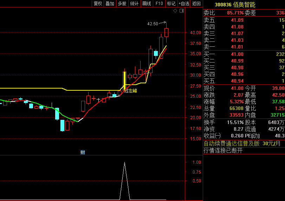Click the 最低 value 37.58
285x201 pixels.
(278, 102)
